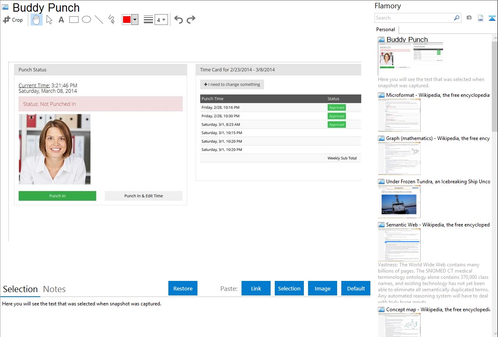Open the Graph (mathematics) snapshot thumbnail

[399, 158]
